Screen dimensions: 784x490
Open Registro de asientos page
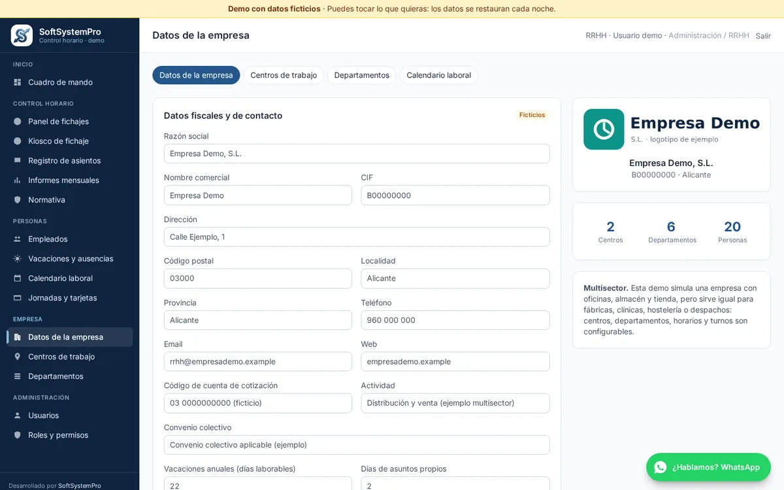(x=70, y=161)
